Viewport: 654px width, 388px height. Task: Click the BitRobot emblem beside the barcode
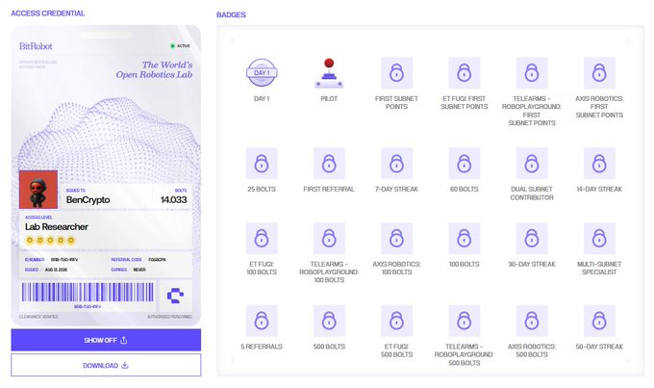coord(176,296)
